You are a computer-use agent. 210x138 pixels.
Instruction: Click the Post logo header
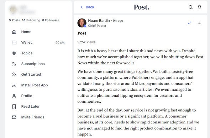point(142,7)
